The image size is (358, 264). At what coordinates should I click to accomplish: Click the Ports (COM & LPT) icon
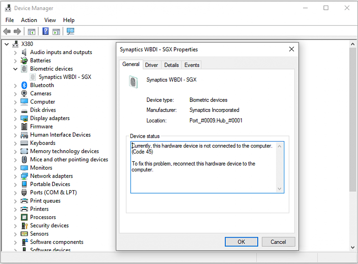coord(24,192)
